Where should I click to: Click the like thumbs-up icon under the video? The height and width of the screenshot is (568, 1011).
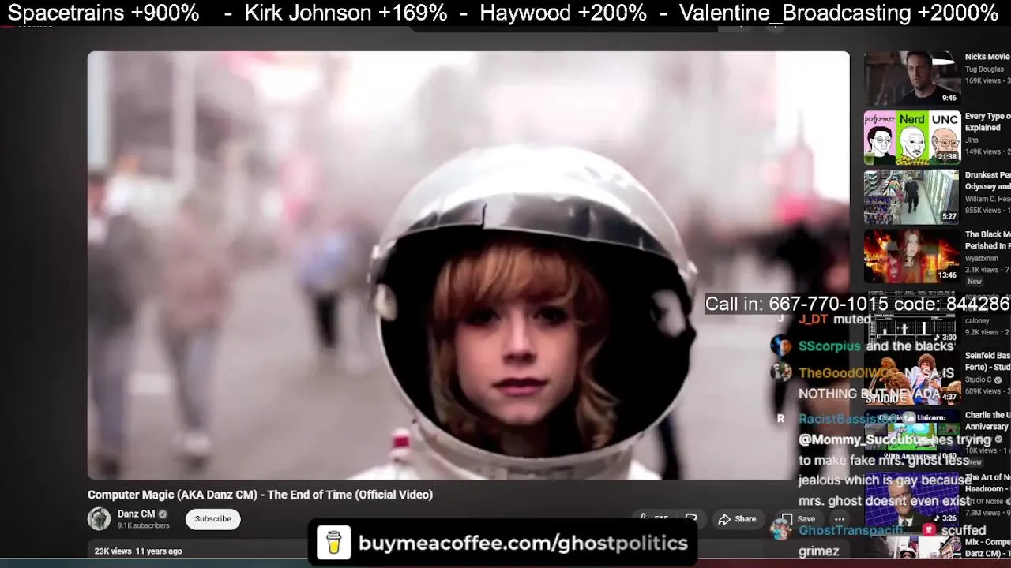coord(645,518)
